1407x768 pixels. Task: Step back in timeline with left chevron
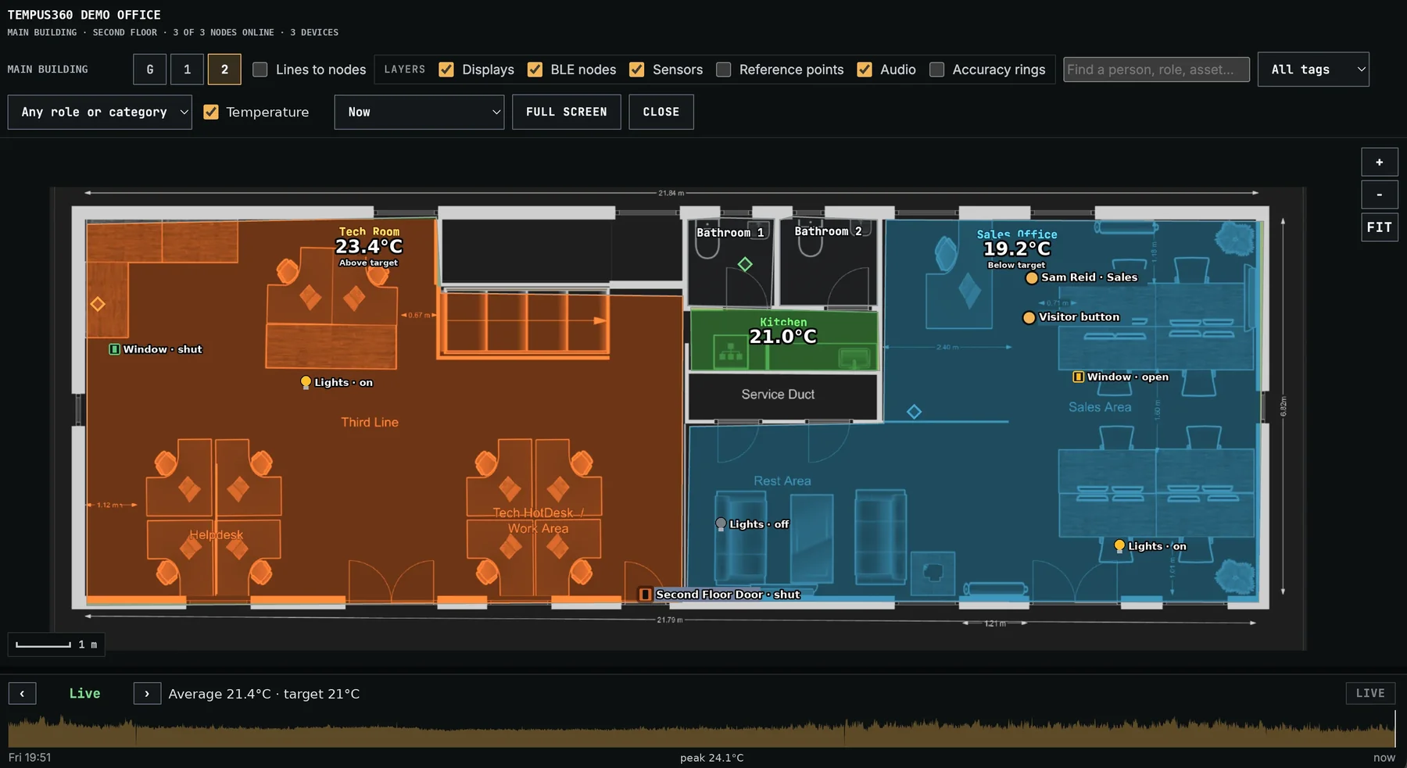[22, 694]
